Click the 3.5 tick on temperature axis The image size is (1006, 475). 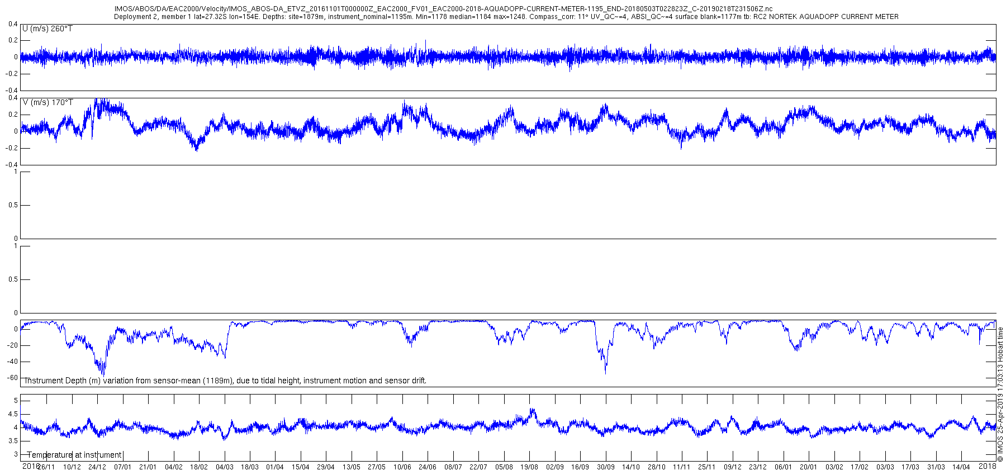tap(12, 441)
